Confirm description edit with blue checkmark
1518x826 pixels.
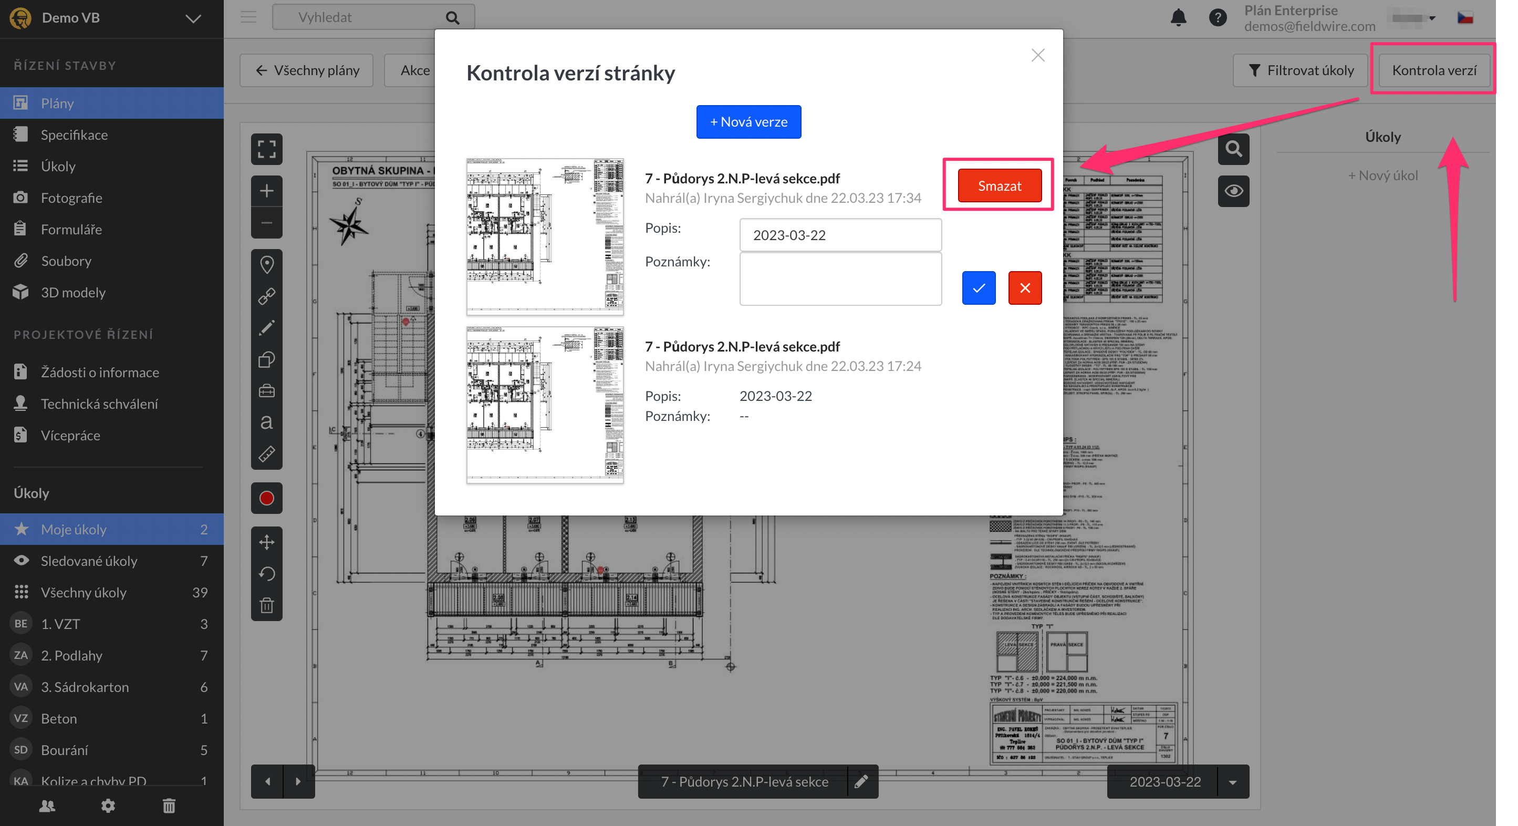click(978, 288)
